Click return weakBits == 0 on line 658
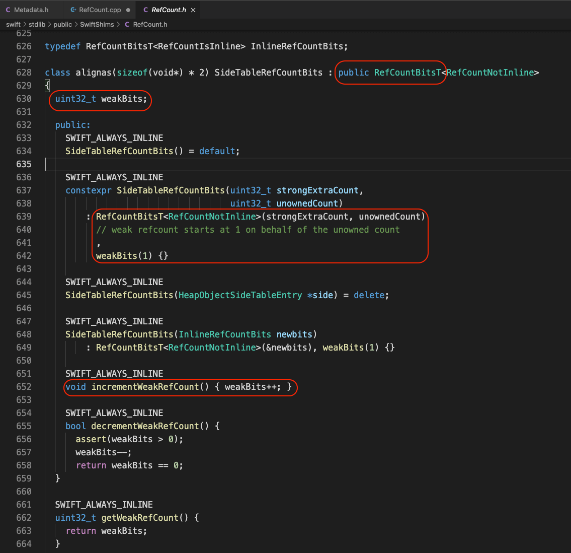The height and width of the screenshot is (553, 571). tap(129, 465)
